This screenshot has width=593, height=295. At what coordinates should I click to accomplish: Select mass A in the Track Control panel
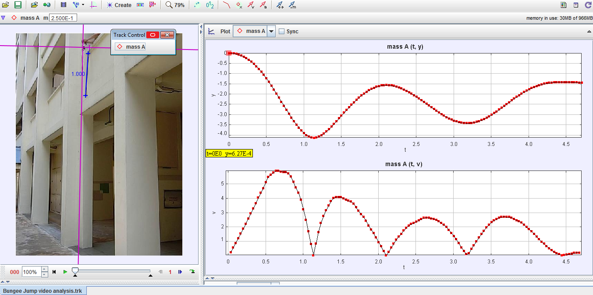pyautogui.click(x=130, y=46)
